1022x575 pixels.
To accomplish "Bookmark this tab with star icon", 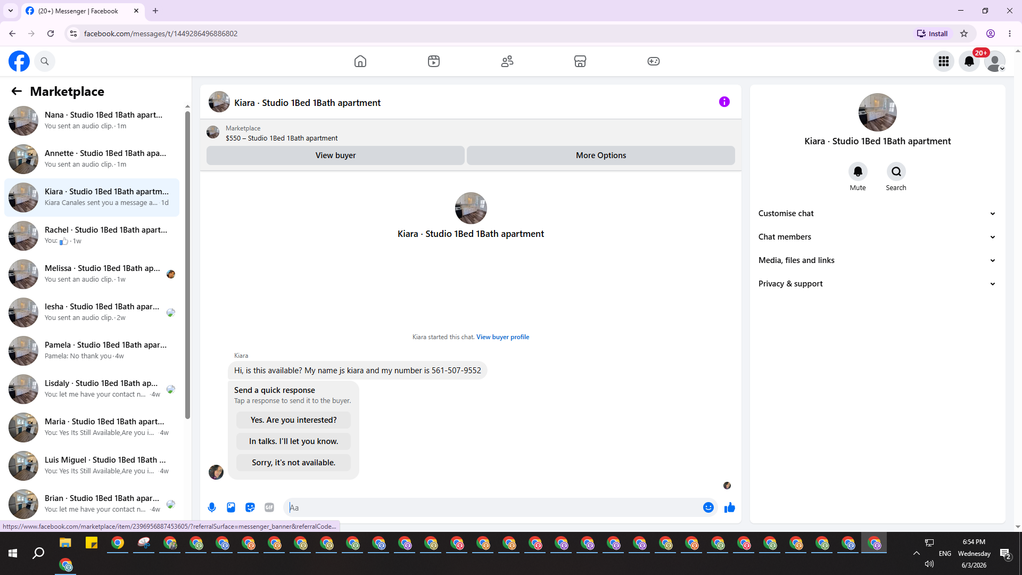I will pyautogui.click(x=964, y=34).
